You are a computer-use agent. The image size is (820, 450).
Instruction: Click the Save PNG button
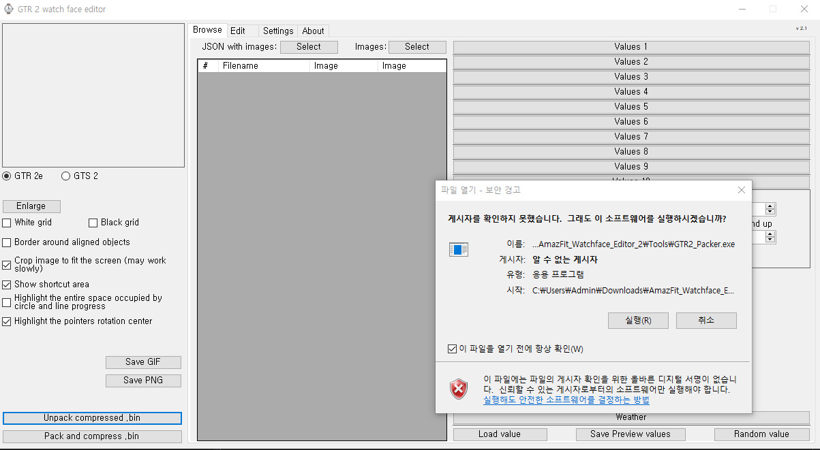[x=143, y=381]
